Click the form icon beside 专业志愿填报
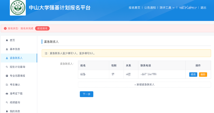This screenshot has height=113, width=214. point(7,76)
